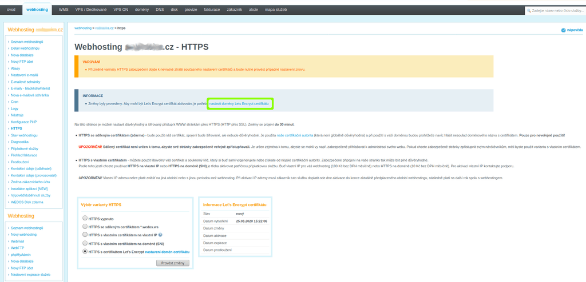
Task: Open Stav webhostingu link
Action: click(24, 135)
